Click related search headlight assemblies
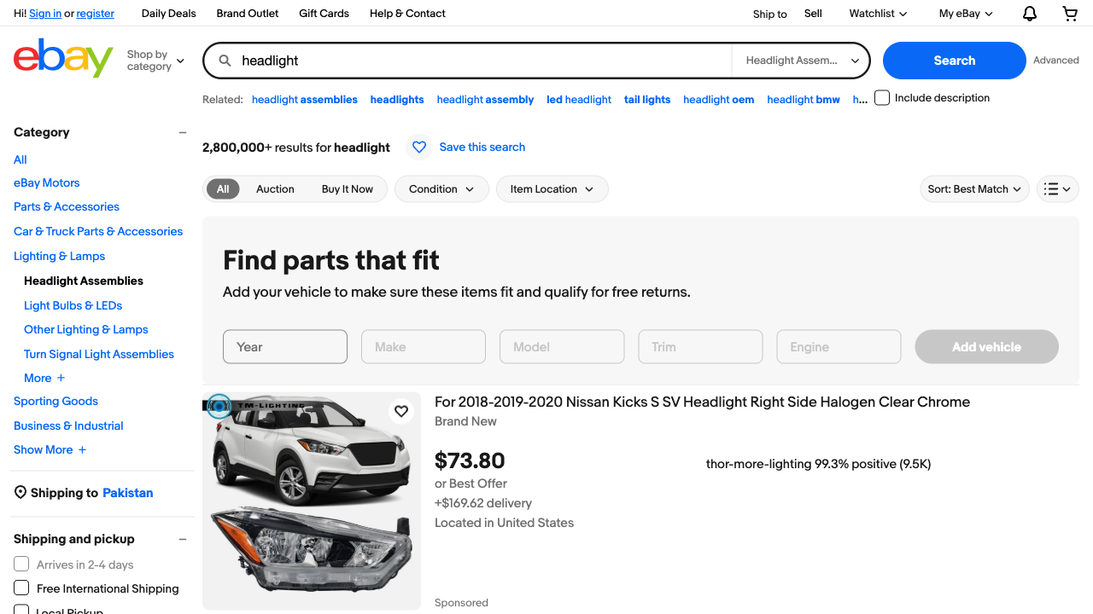 pyautogui.click(x=305, y=100)
